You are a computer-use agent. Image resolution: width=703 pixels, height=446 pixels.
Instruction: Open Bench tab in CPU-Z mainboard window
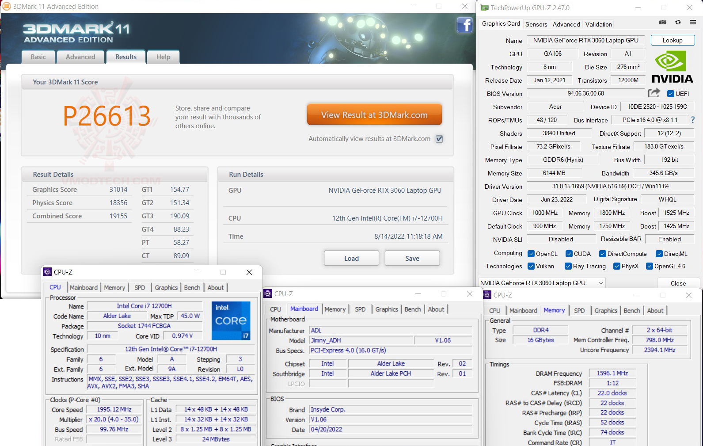413,309
